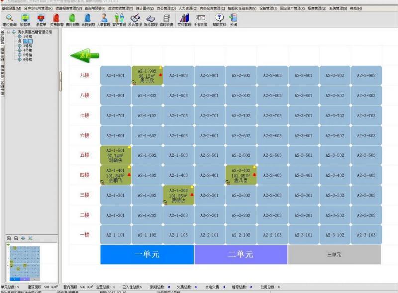Viewport: 398px width, 293px height.
Task: Click the 已入住总数 status bar entry
Action: 132,287
